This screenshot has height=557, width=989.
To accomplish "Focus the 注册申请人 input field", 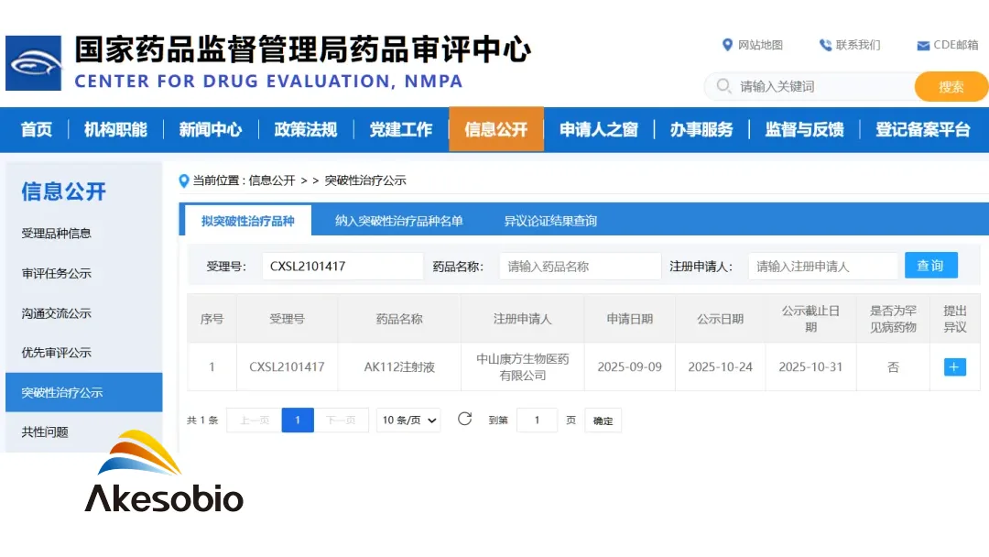I will point(822,267).
